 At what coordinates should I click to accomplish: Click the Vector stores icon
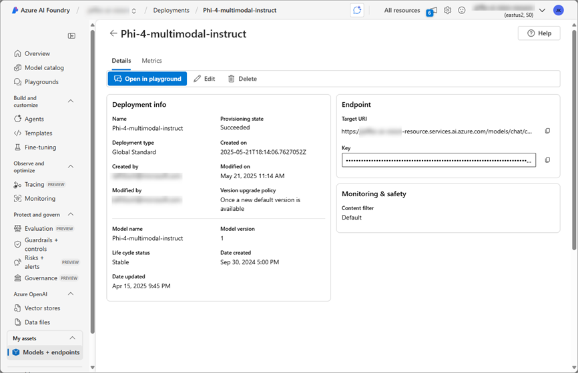[x=17, y=308]
